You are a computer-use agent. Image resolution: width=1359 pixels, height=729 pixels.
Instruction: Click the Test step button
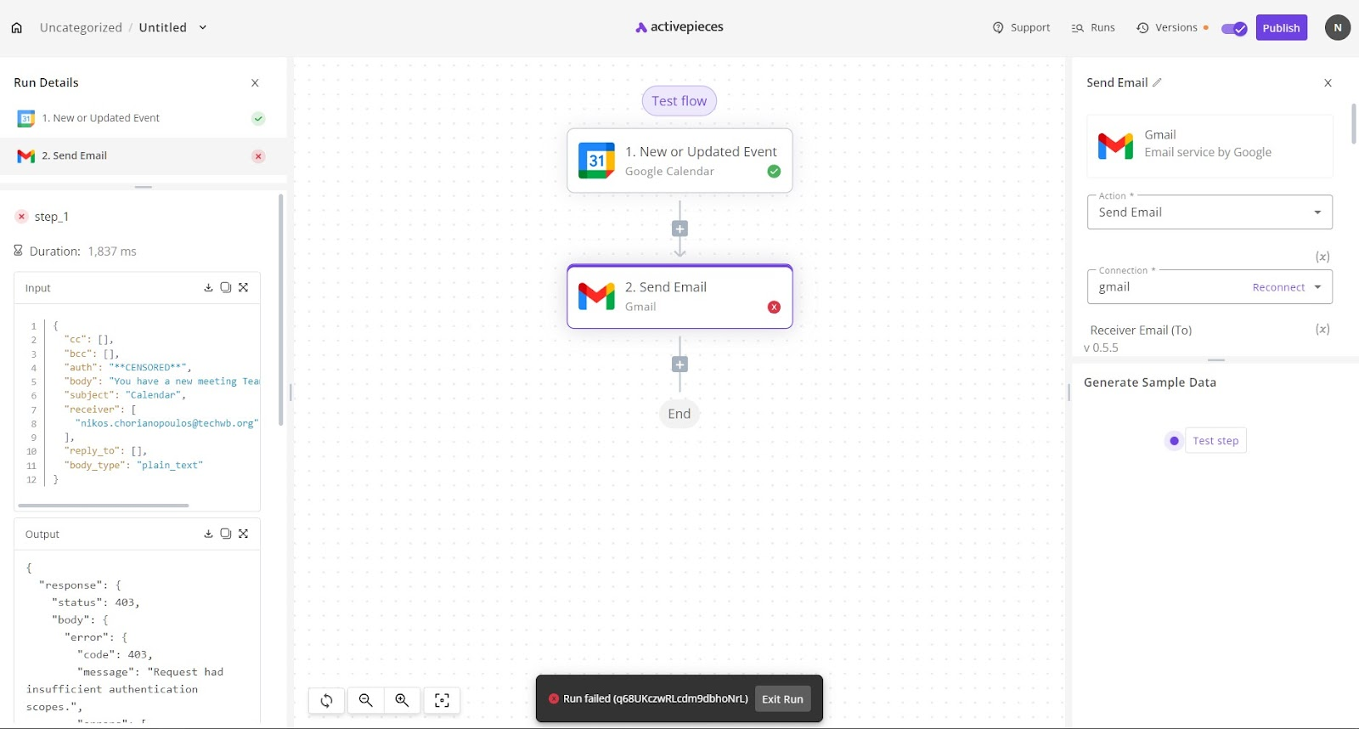click(x=1215, y=440)
